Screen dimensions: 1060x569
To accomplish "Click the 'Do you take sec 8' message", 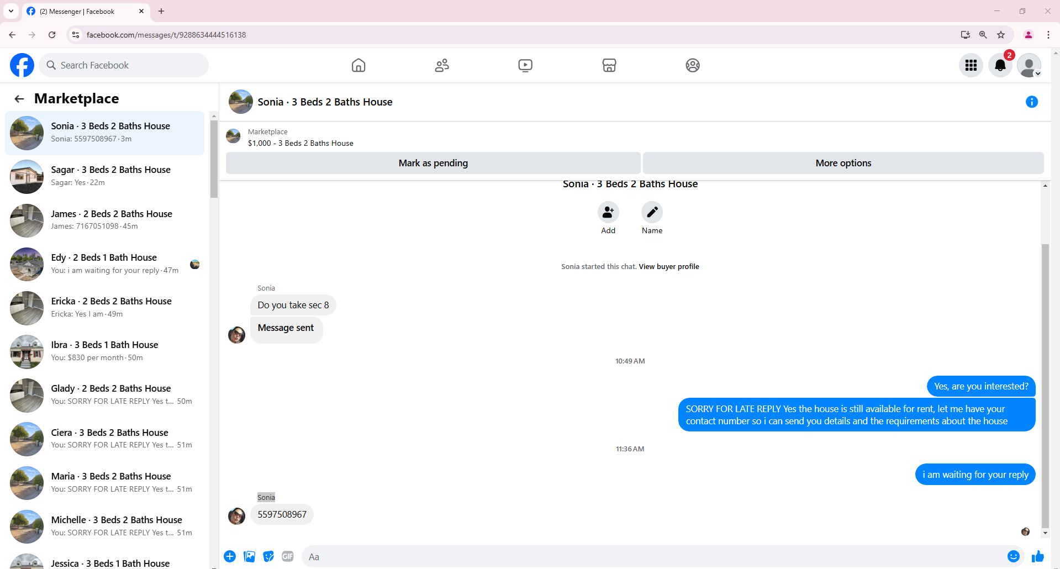I will pos(293,305).
